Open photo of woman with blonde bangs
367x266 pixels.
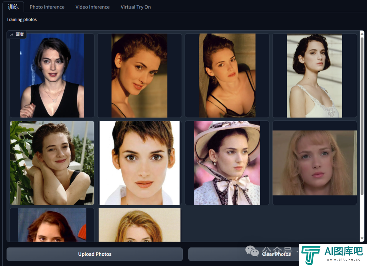[x=315, y=163]
